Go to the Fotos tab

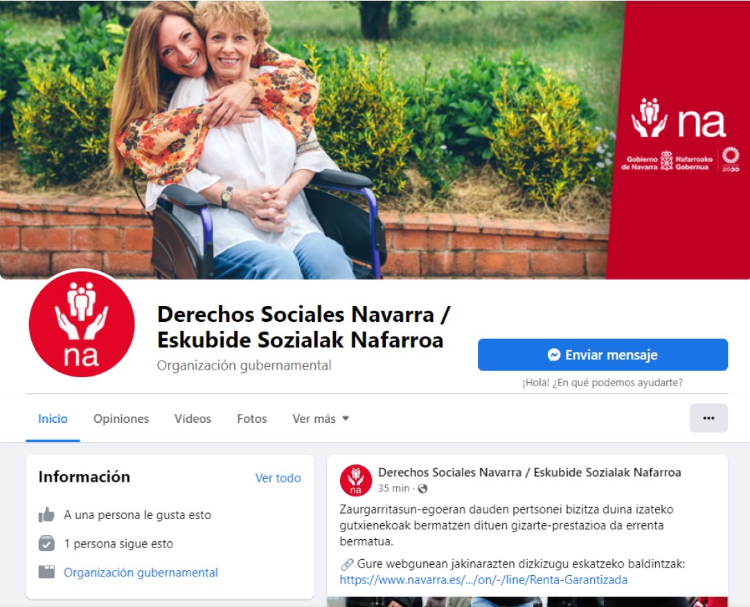(252, 419)
